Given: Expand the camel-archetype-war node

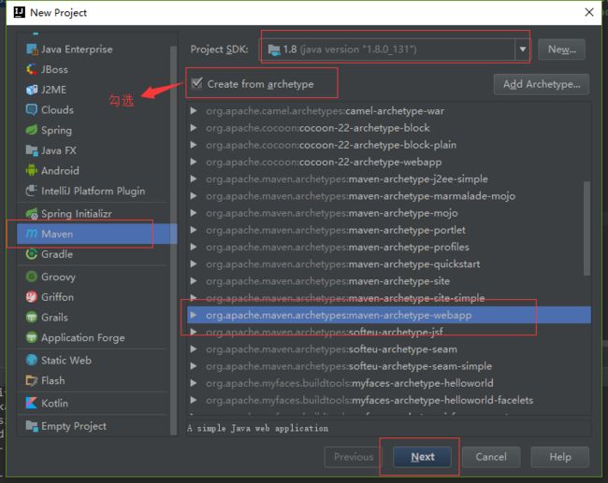Looking at the screenshot, I should [x=194, y=111].
